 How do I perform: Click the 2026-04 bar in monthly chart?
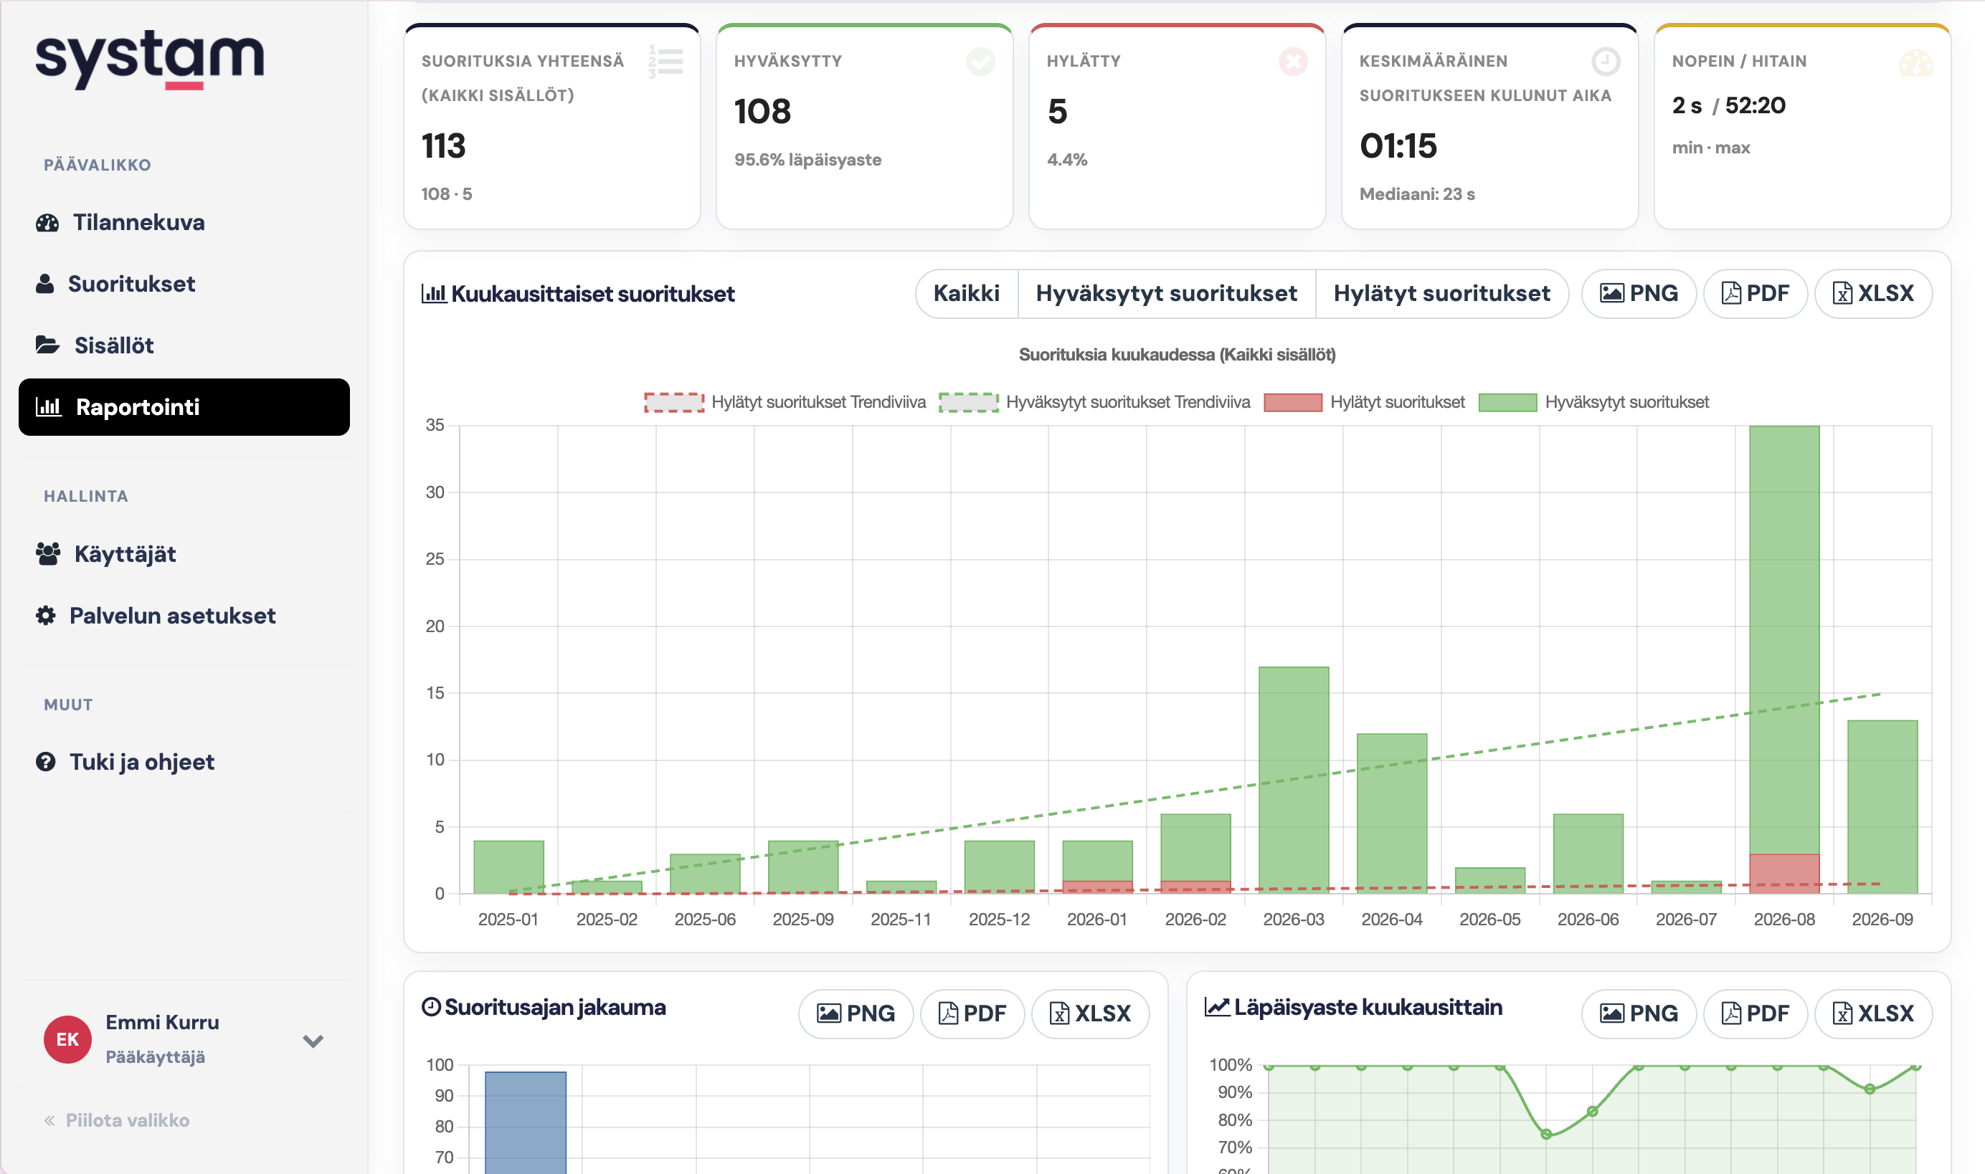(x=1391, y=813)
